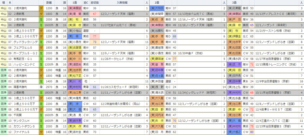Click the (美)石栗龍 third-place cell
The height and width of the screenshot is (135, 304).
point(234,8)
